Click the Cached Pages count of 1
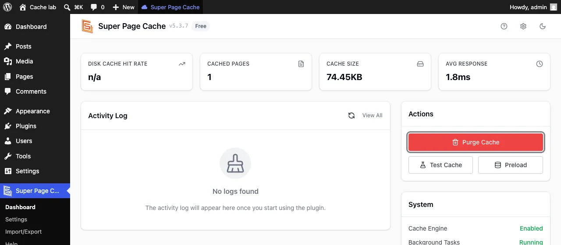Viewport: 561px width, 245px height. (x=209, y=77)
